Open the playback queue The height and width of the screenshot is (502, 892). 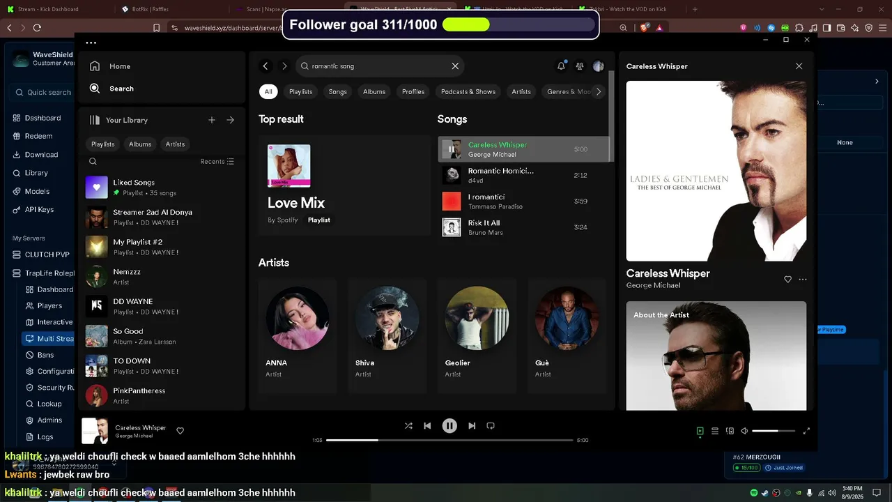[715, 431]
